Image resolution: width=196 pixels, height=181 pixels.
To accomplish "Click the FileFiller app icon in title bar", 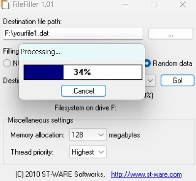I will click(x=4, y=4).
